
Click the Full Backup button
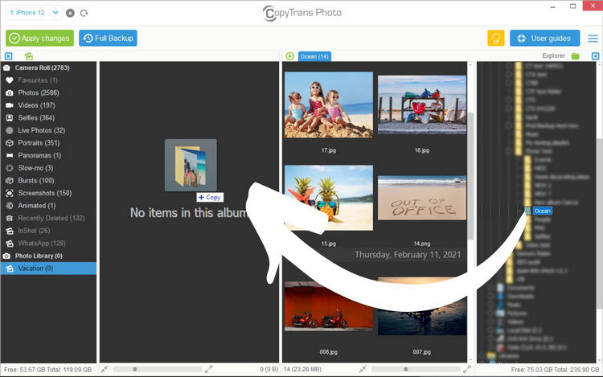click(108, 39)
